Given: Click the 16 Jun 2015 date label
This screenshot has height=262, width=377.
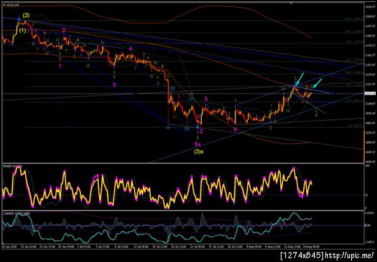Looking at the screenshot, I should pos(8,247).
